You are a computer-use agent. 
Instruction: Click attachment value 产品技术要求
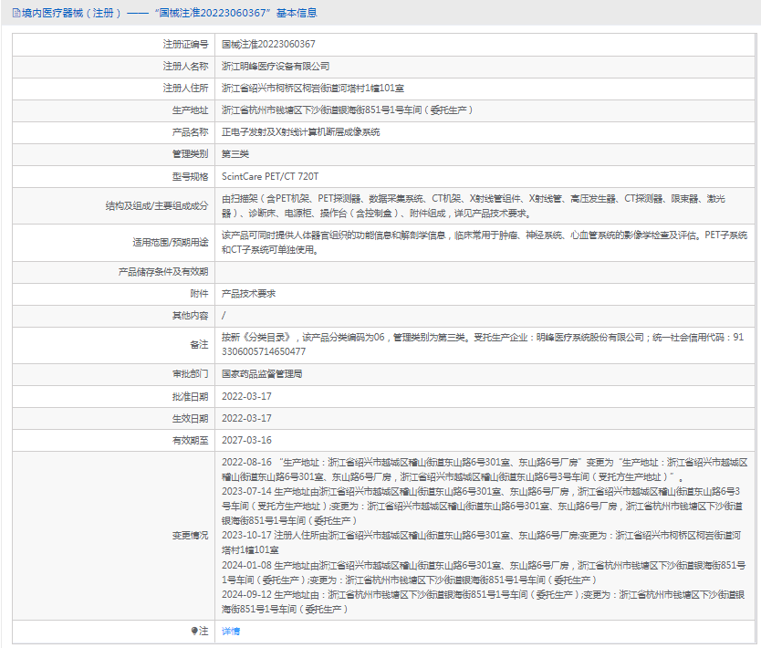click(x=248, y=293)
